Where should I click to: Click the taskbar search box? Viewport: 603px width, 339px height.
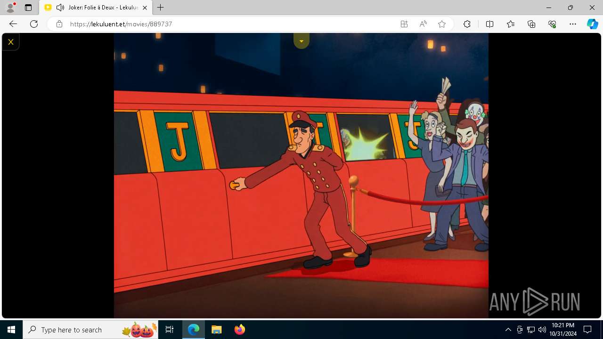click(x=91, y=330)
